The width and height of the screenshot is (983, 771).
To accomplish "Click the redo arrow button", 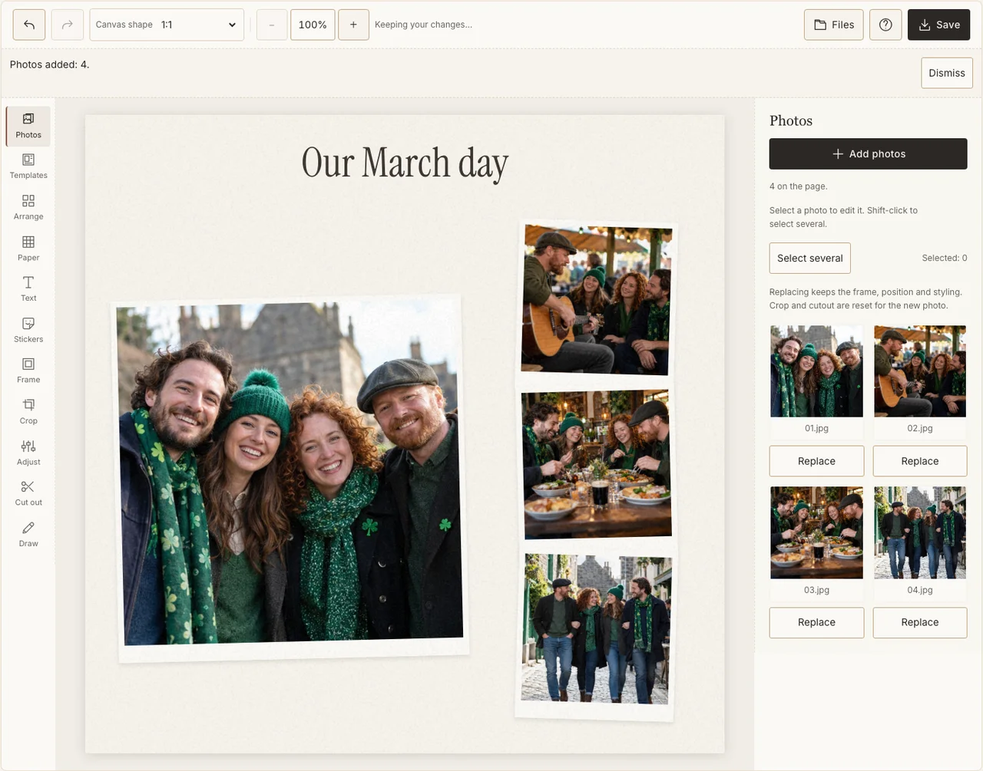I will [x=68, y=25].
